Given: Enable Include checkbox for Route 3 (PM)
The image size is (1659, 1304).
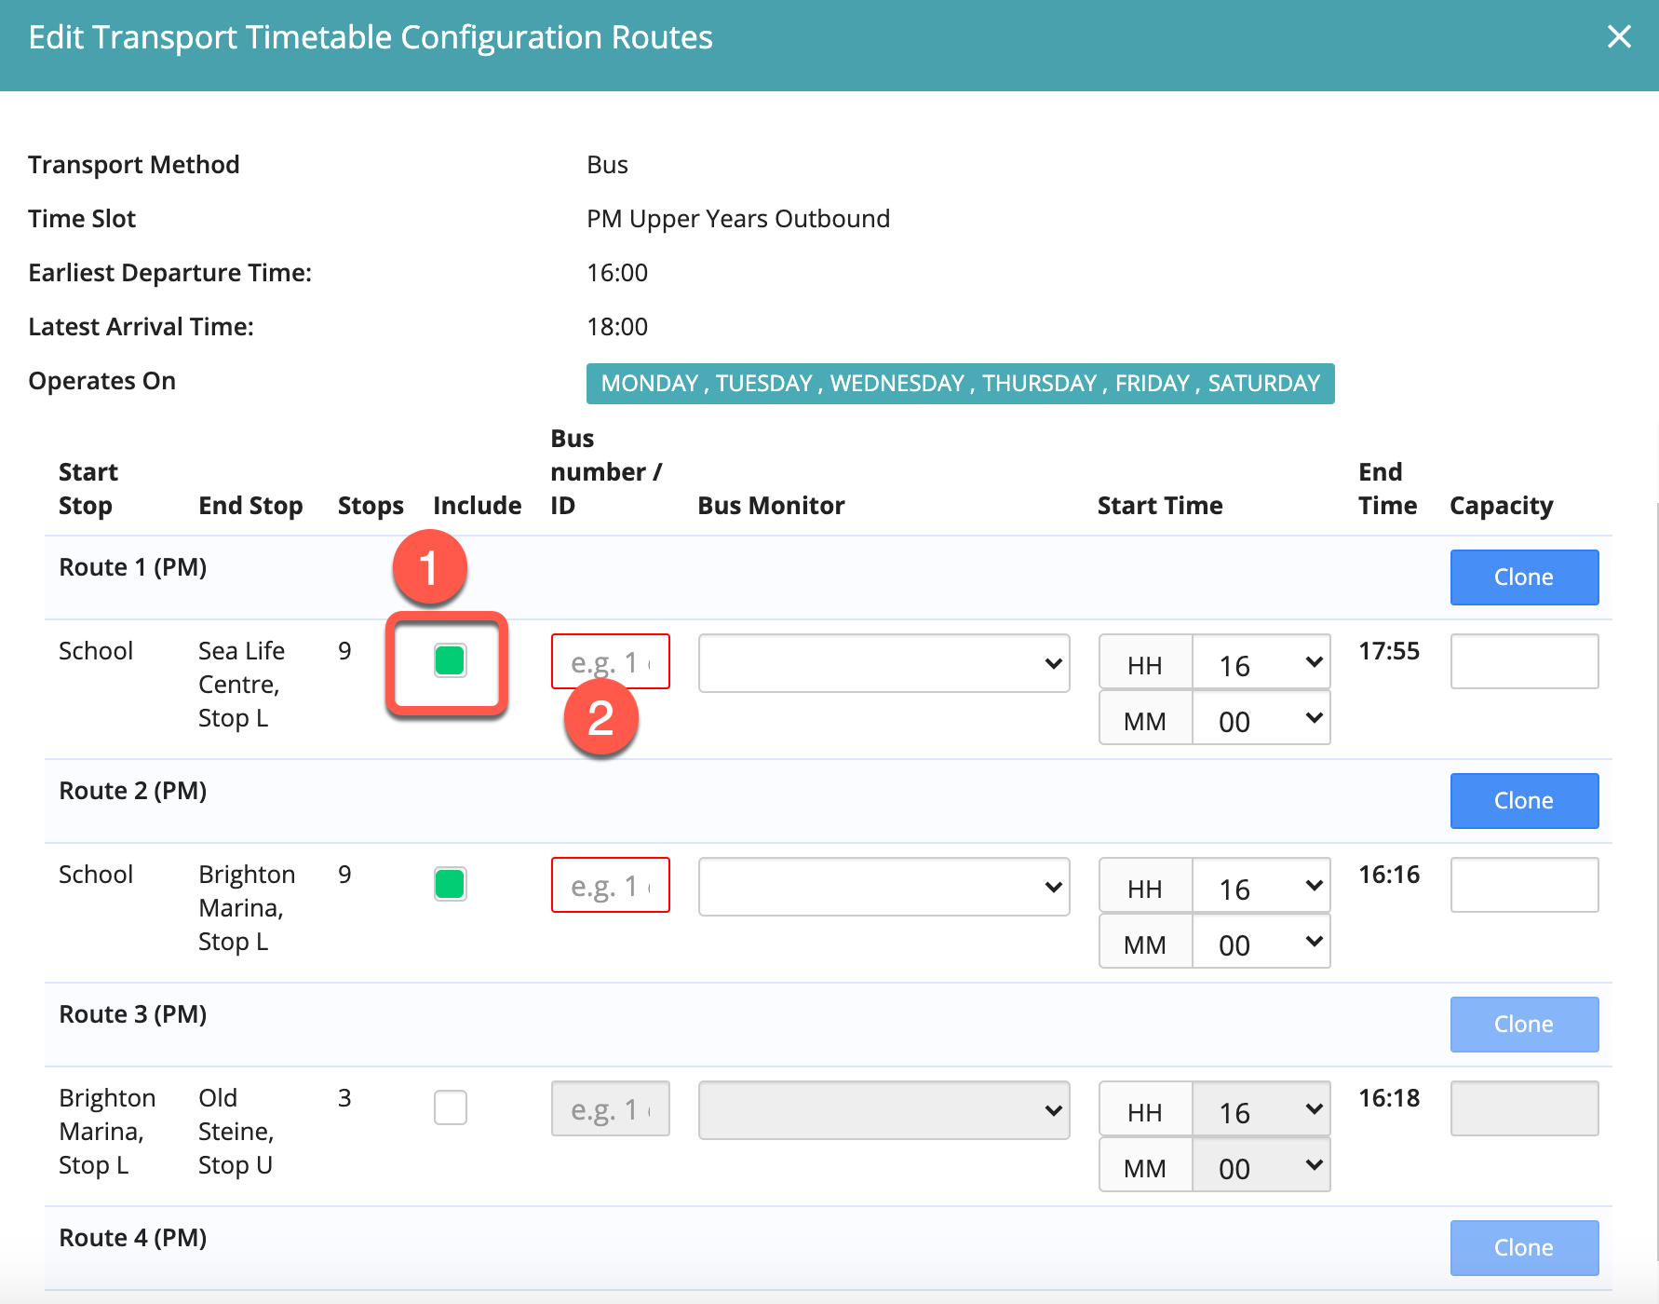Looking at the screenshot, I should pos(450,1107).
